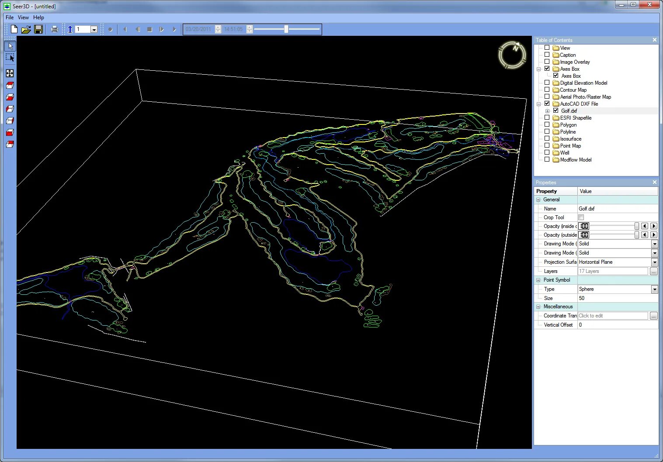Select the arrow pointer tool
The image size is (663, 462).
[10, 46]
